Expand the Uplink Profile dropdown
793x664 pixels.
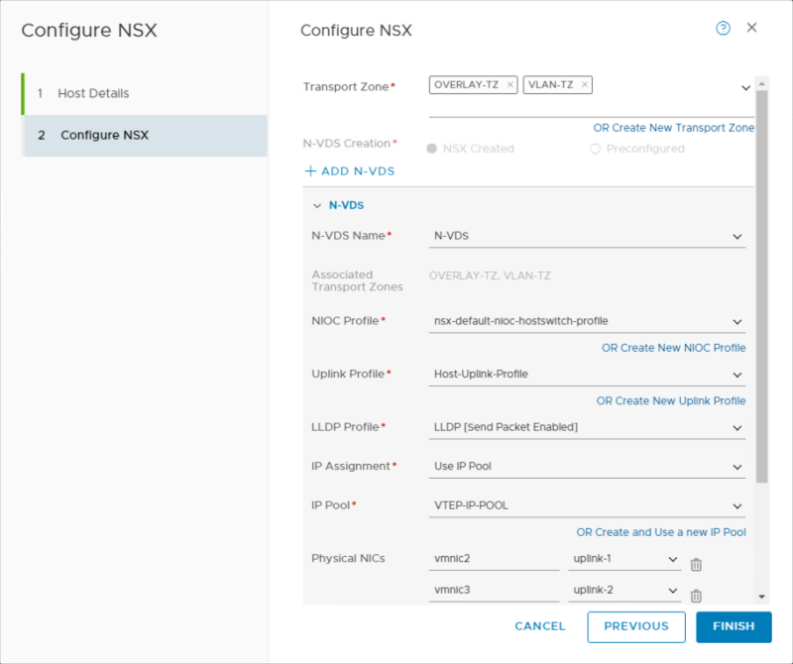pos(587,375)
